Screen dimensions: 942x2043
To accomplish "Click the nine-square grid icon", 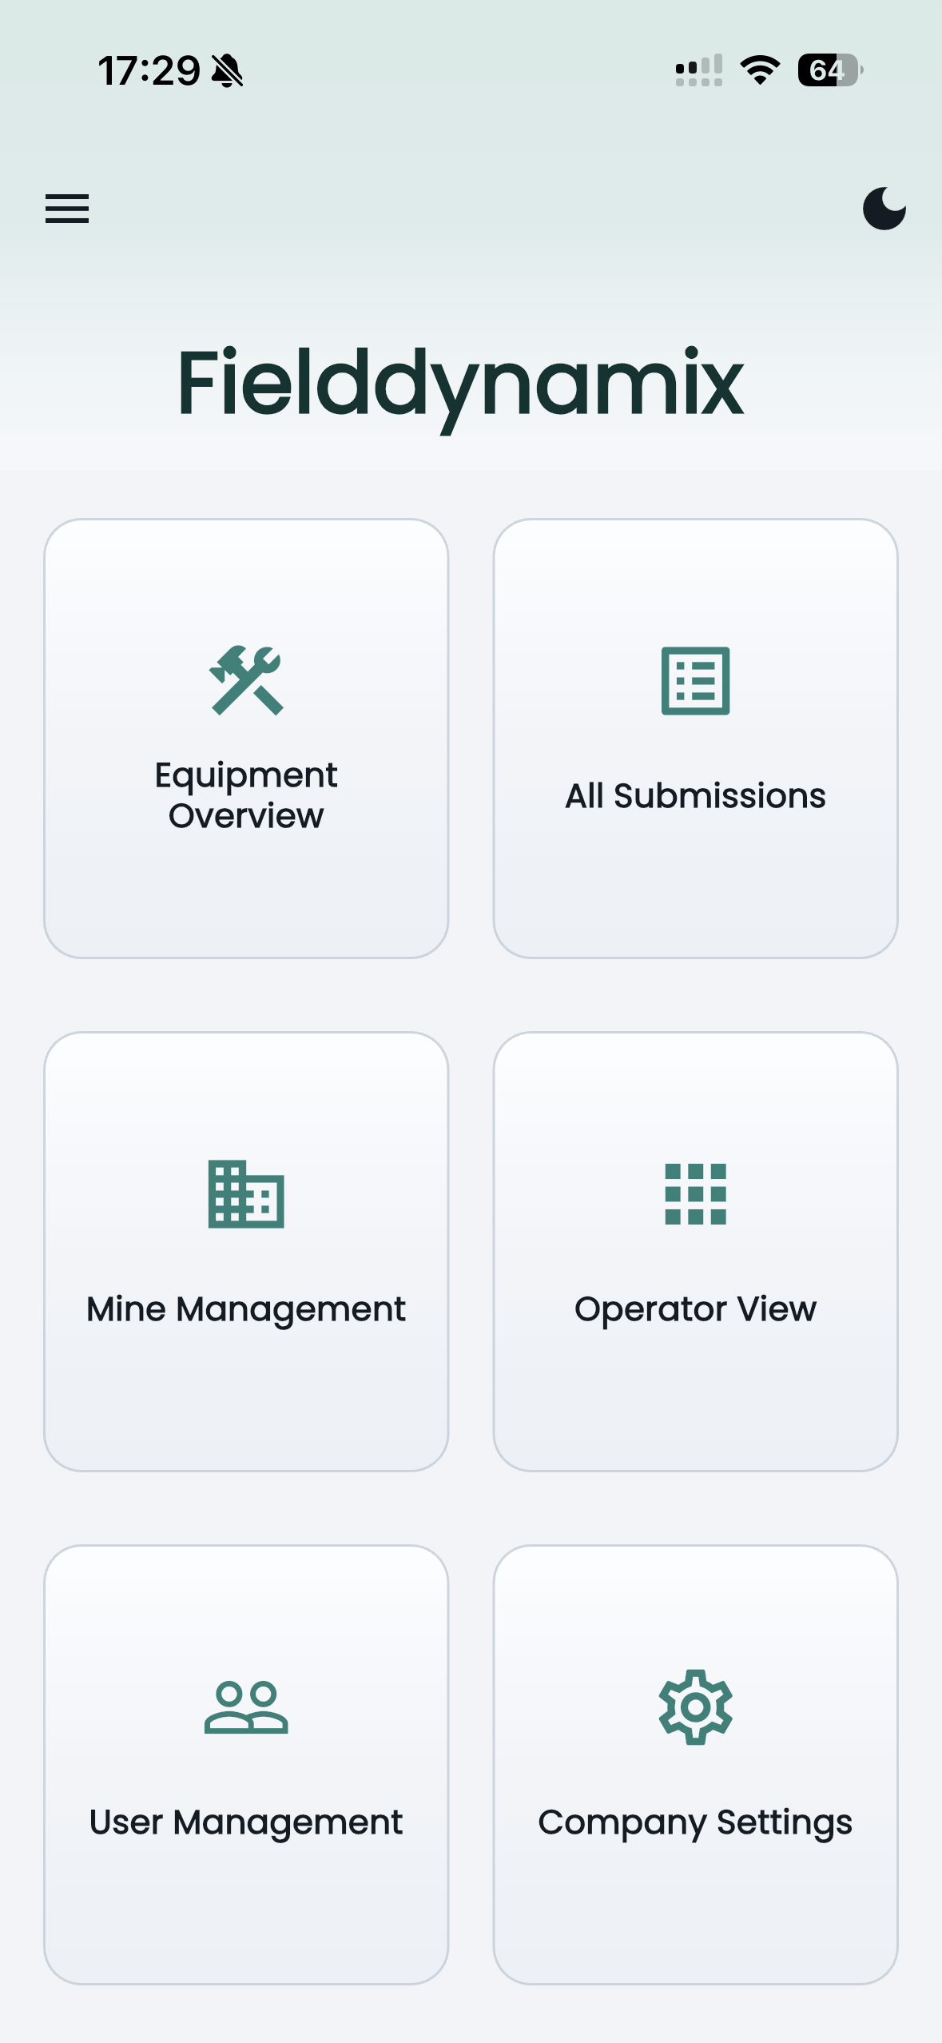I will click(695, 1193).
